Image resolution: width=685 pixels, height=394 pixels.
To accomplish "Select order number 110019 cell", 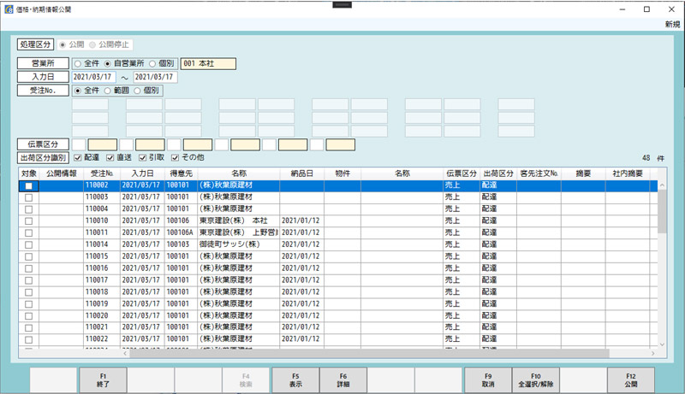I will point(102,303).
